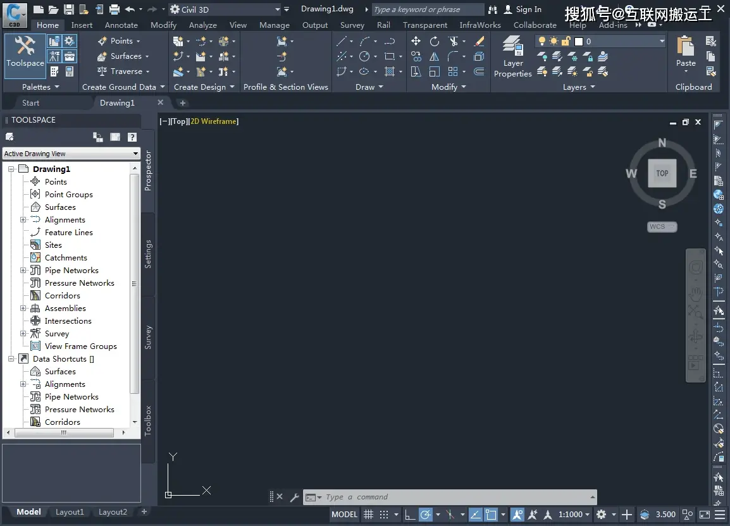Pick the Erase tool in the Modify panel
730x526 pixels.
[479, 42]
